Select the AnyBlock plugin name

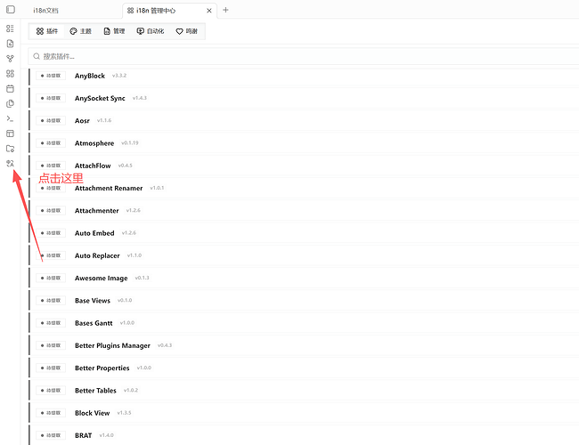(x=90, y=76)
